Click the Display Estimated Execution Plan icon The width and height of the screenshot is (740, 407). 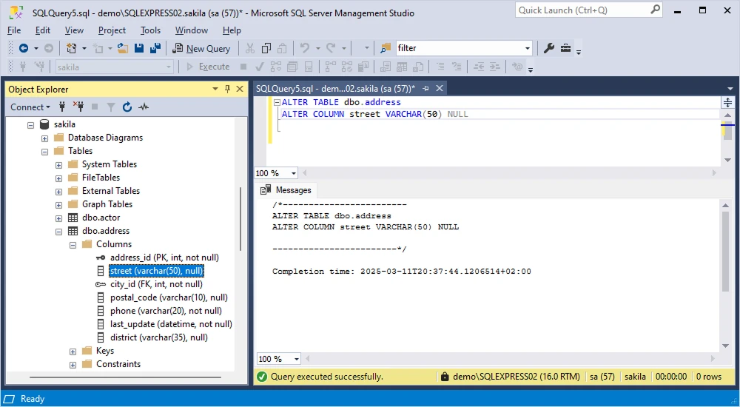[275, 67]
